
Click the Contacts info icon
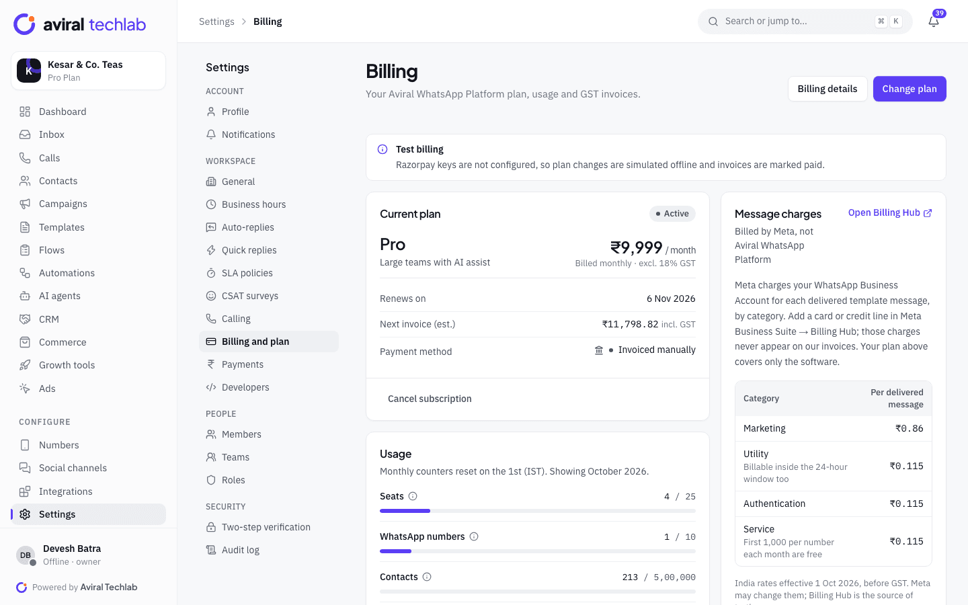(427, 577)
